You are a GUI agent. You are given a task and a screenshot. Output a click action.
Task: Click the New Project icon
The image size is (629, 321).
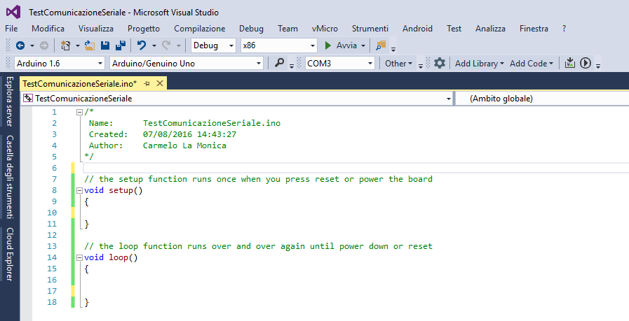pos(66,45)
